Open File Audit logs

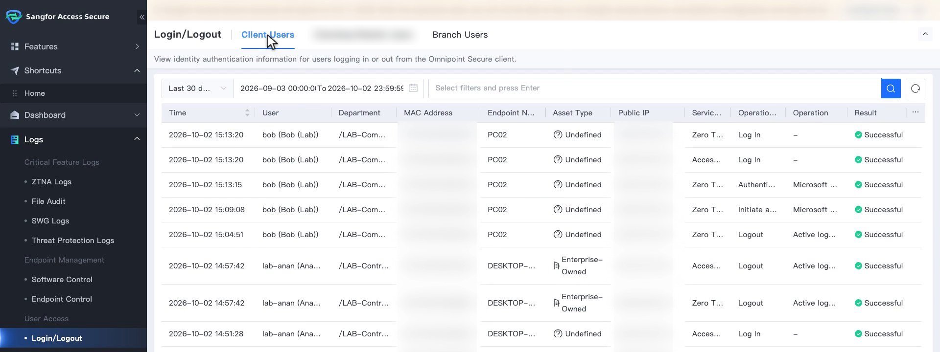pyautogui.click(x=48, y=201)
